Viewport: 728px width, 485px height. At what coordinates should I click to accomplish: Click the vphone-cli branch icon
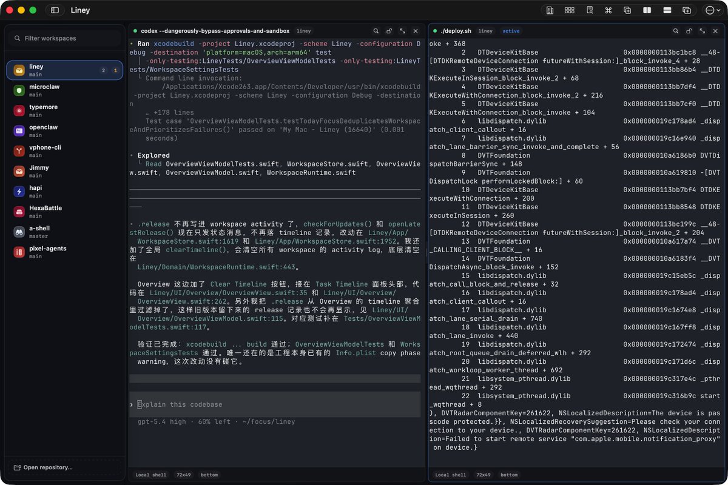click(19, 151)
